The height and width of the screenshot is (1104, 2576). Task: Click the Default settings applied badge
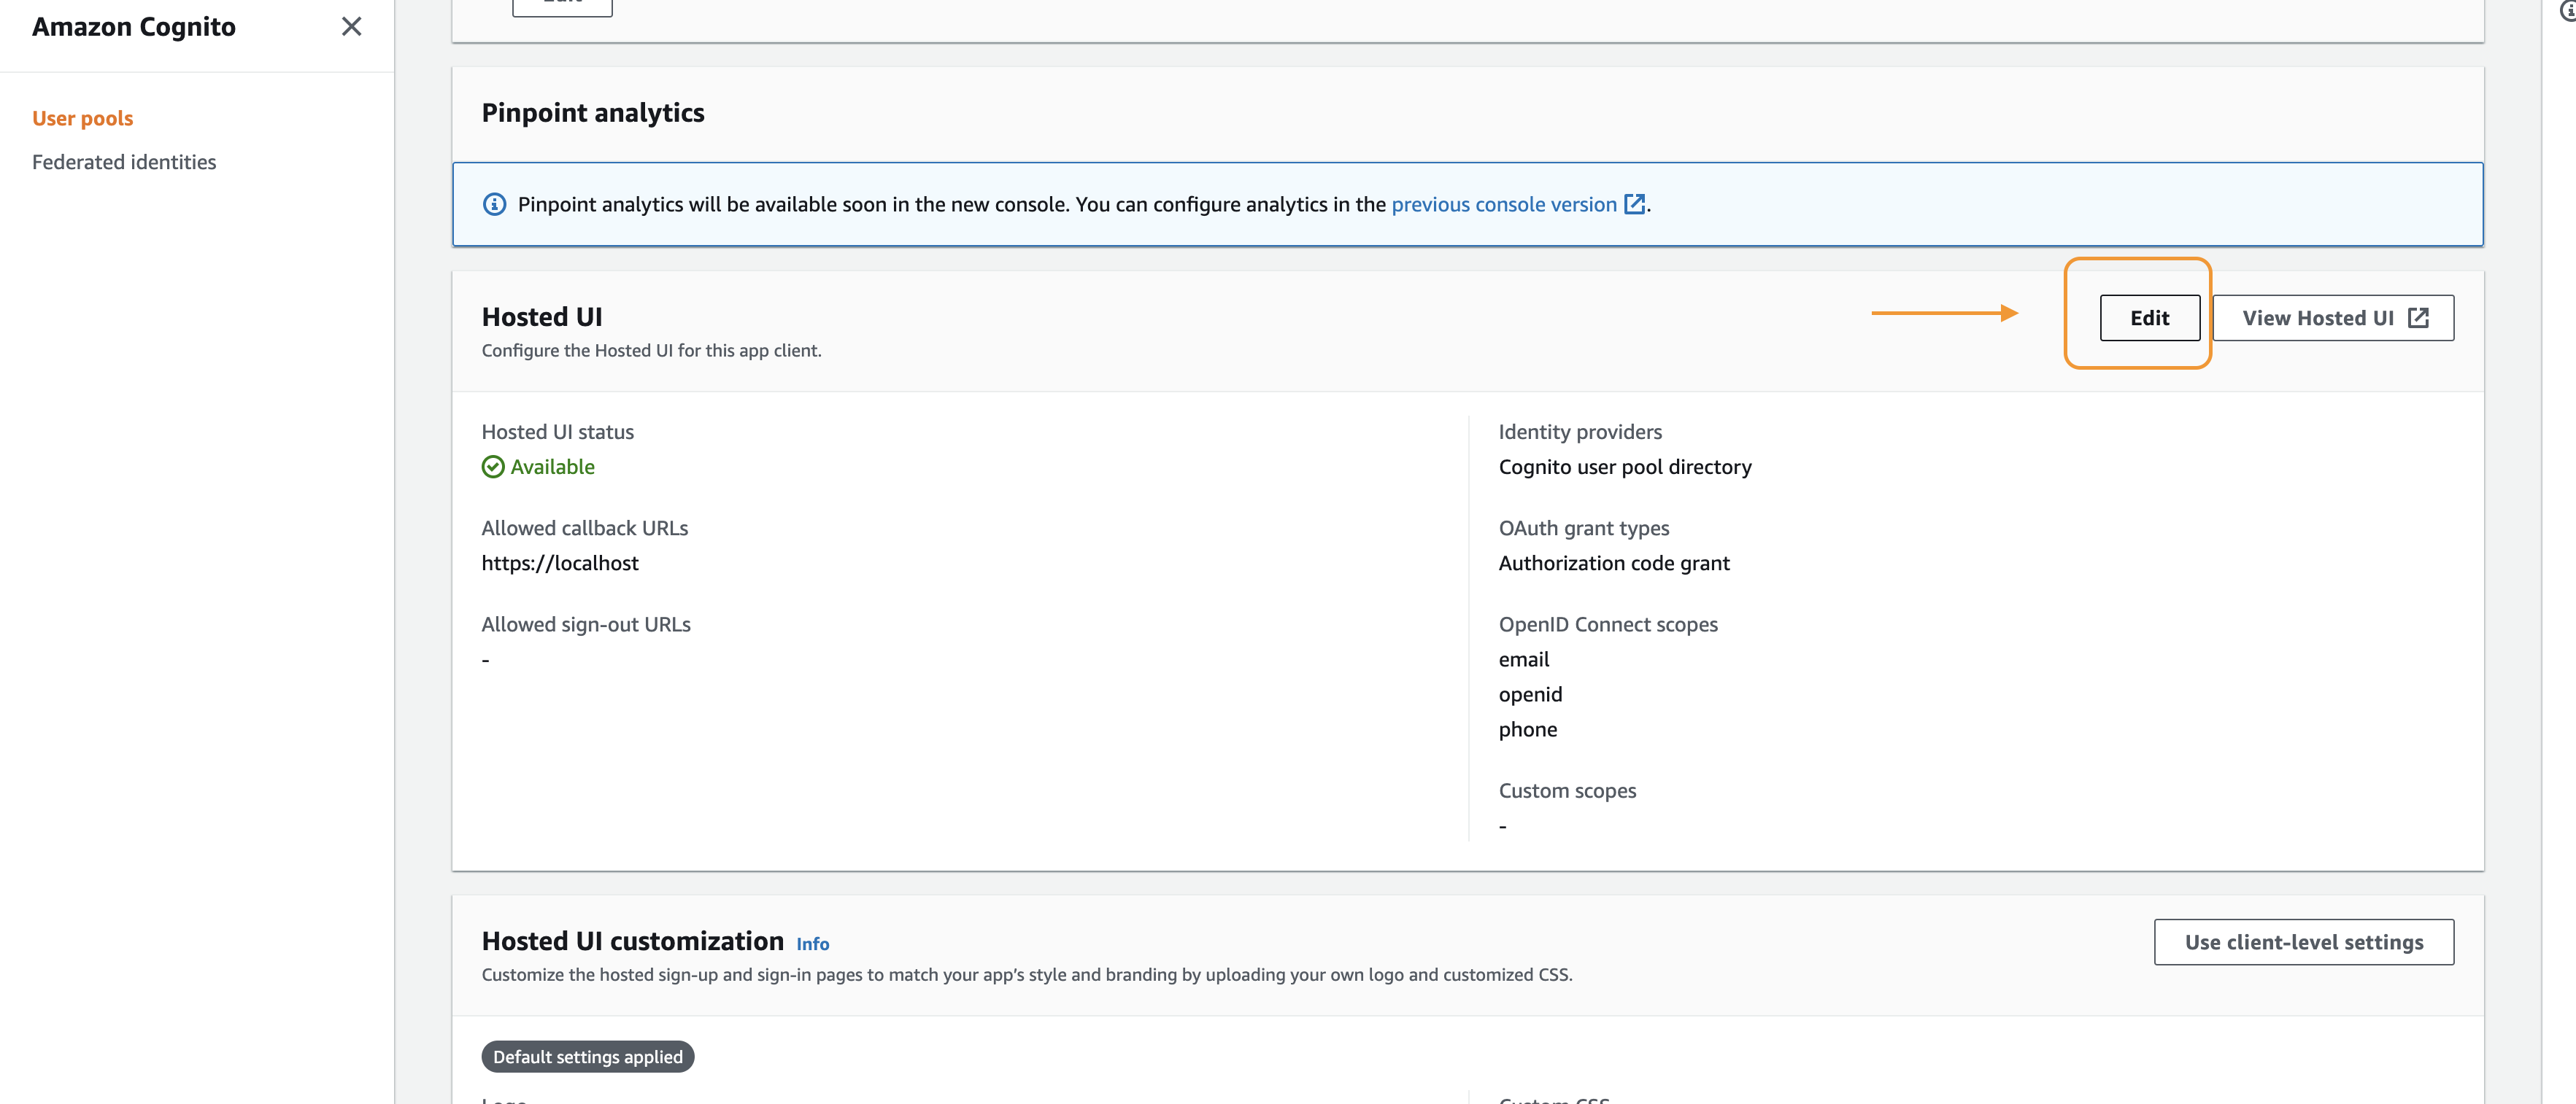(587, 1056)
